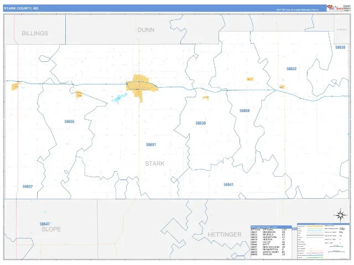Screen dimensions: 354x265
Task: Click the orange Belfield town area
Action: 16,86
